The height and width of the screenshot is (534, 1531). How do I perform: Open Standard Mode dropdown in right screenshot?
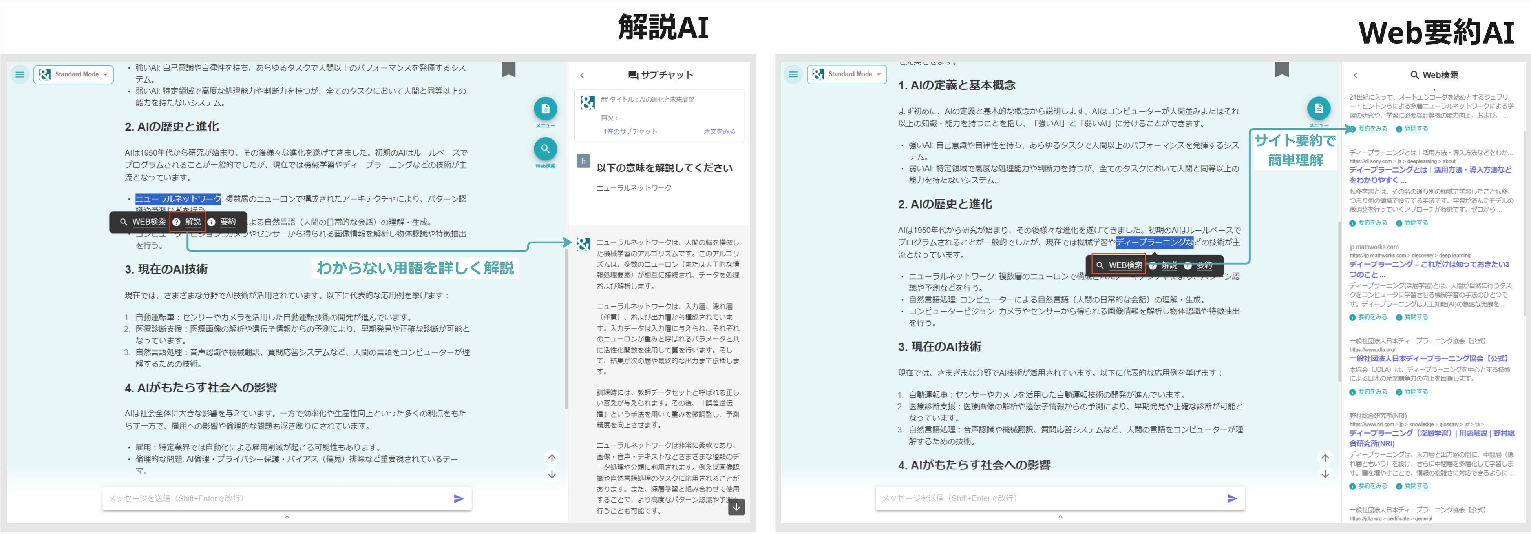click(x=847, y=75)
